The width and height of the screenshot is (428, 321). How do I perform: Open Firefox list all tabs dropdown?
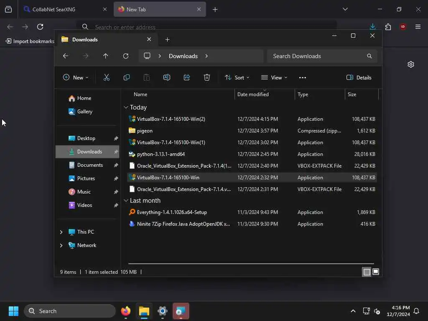point(345,9)
